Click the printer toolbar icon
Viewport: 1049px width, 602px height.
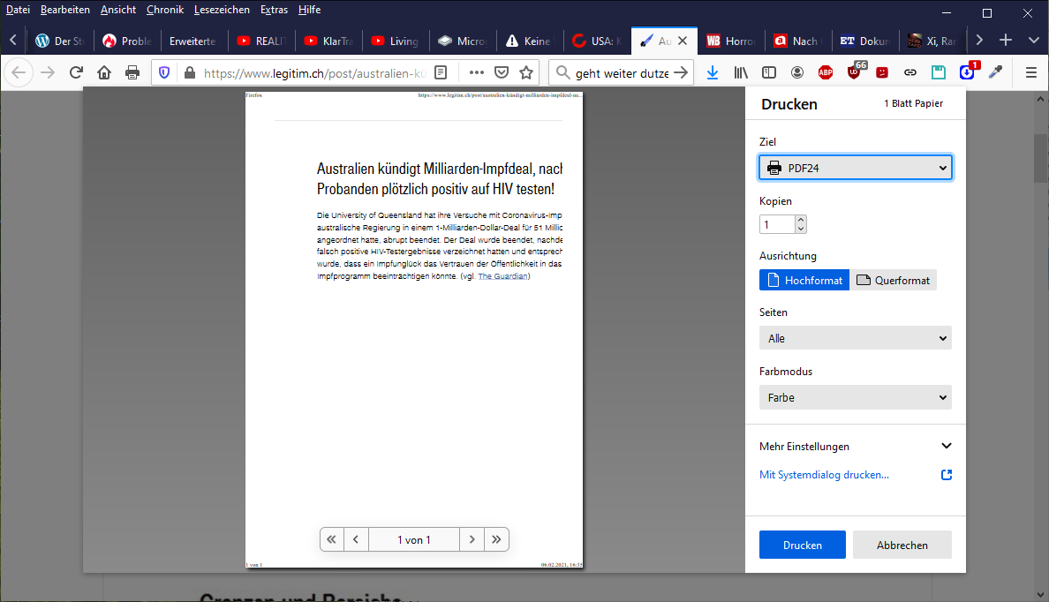tap(132, 73)
